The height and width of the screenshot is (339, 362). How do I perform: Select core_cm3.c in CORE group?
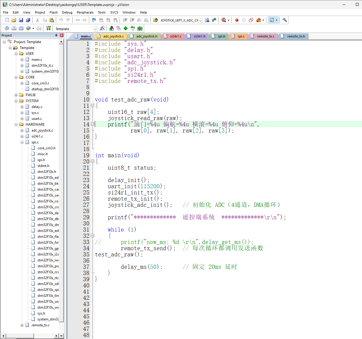click(x=40, y=83)
